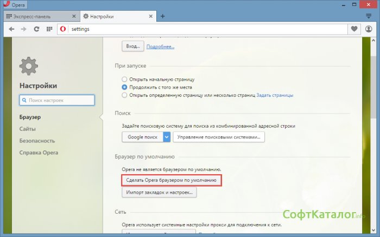
Task: Click 'Управление поисковыми системами' button
Action: click(x=219, y=137)
